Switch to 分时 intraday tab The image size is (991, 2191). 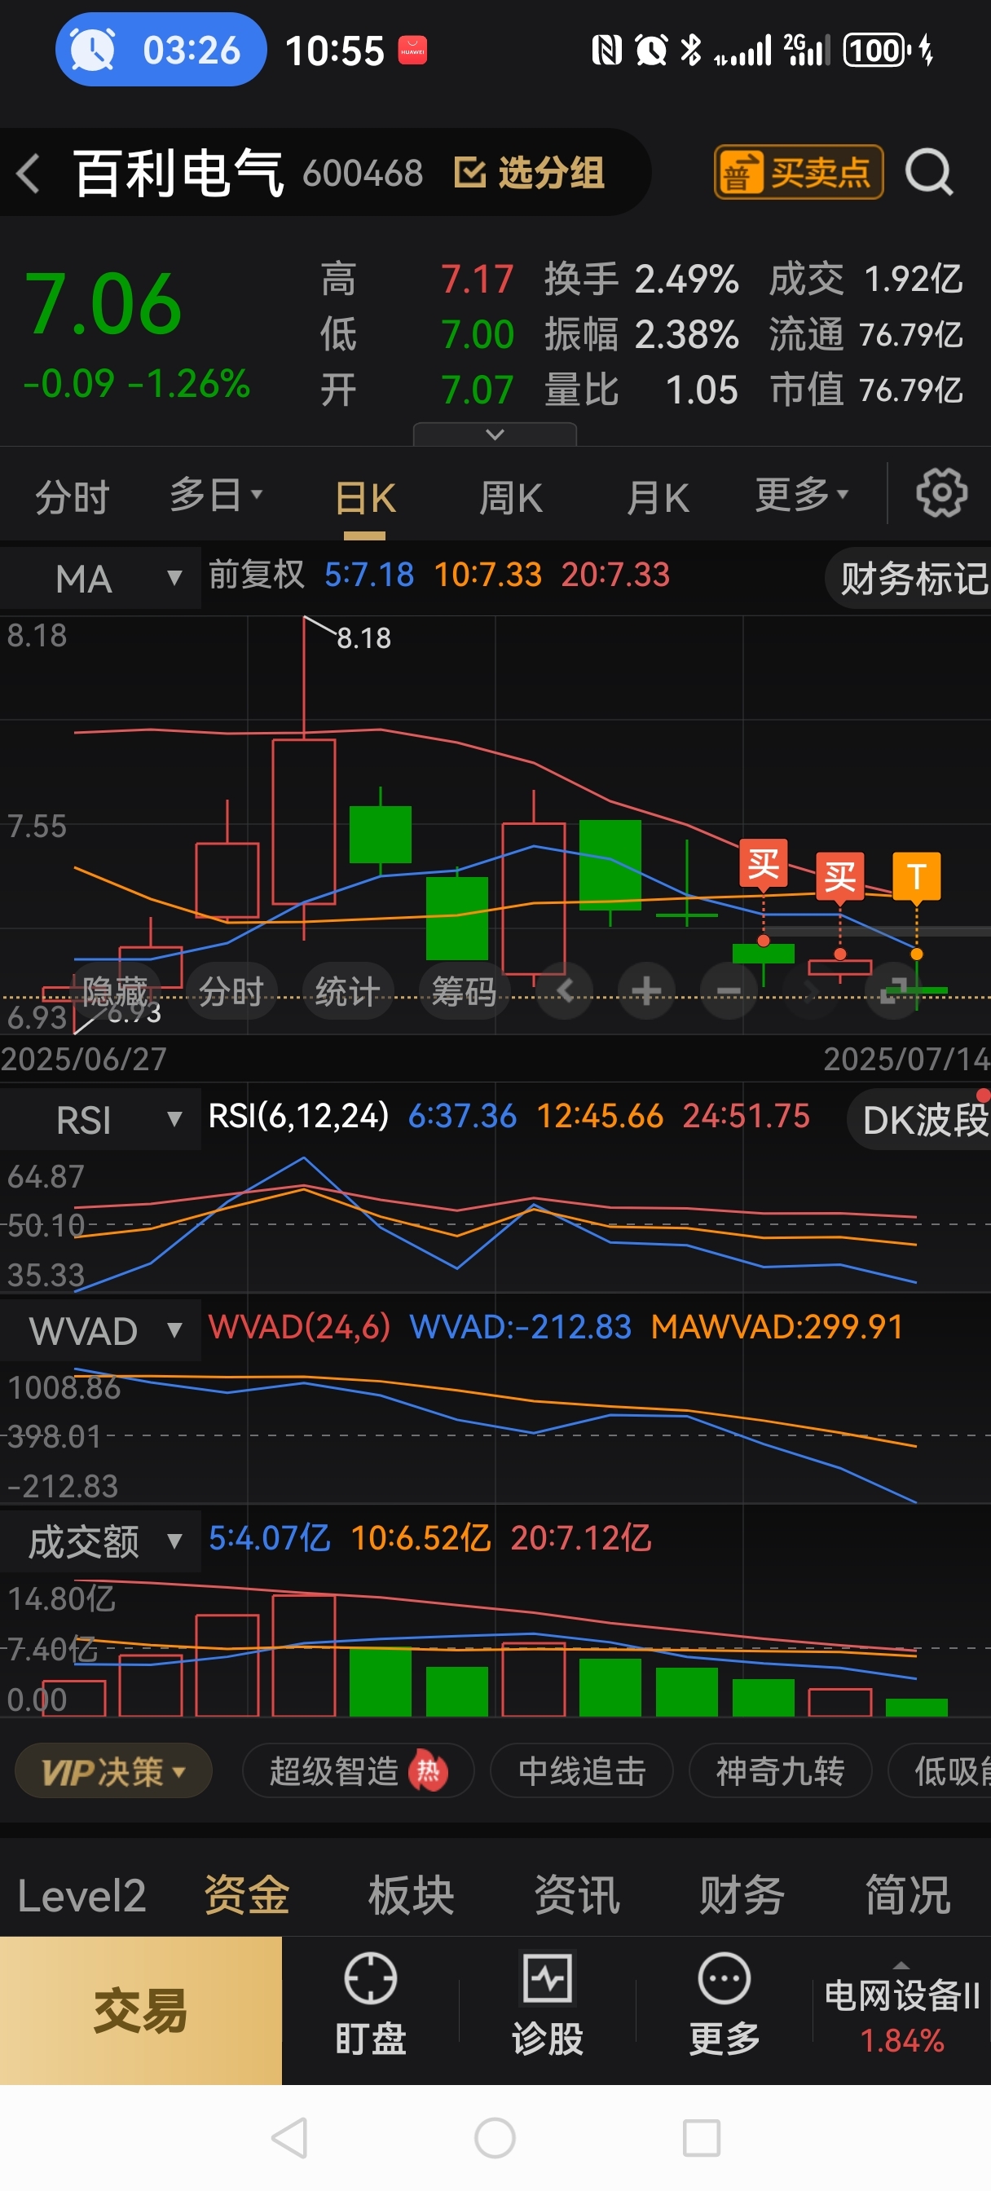click(73, 496)
